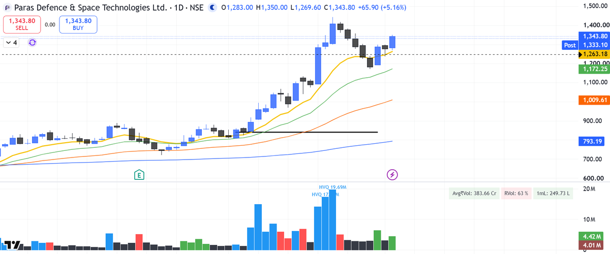This screenshot has height=254, width=610.
Task: Click the AvgVol: 383.66 Cr stat box
Action: pos(475,194)
